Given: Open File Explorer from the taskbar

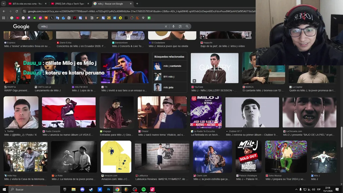Looking at the screenshot, I should click(x=73, y=190).
